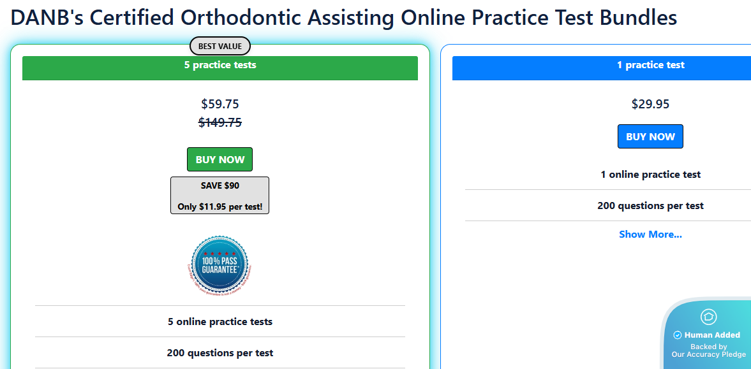Click 200 questions per test in the single-test bundle
This screenshot has width=751, height=369.
coord(650,206)
